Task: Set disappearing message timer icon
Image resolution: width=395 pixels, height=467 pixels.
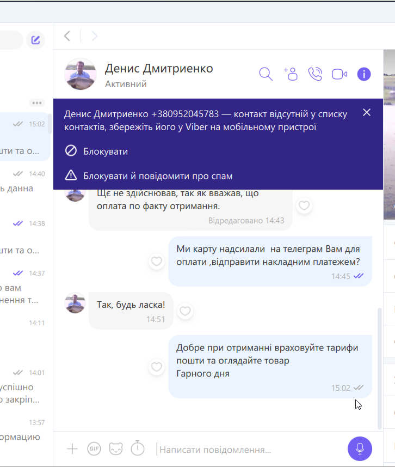Action: (x=138, y=448)
